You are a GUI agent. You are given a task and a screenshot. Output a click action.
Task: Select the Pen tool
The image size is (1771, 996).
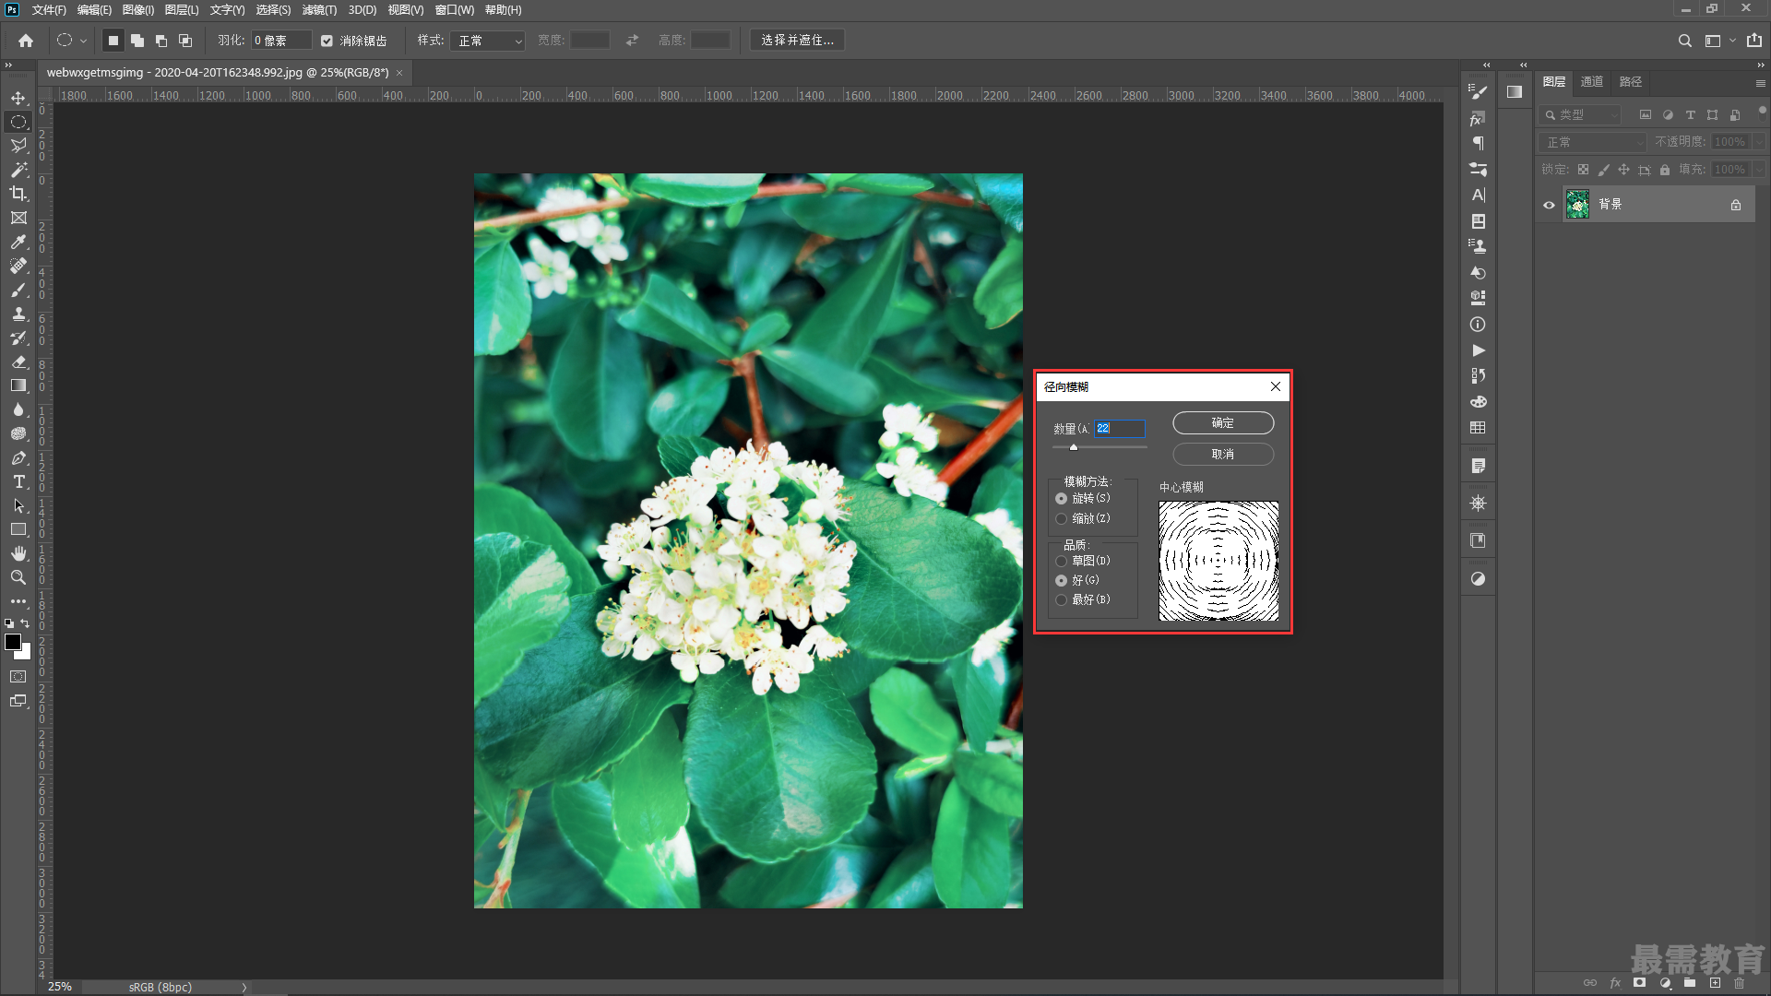[18, 457]
